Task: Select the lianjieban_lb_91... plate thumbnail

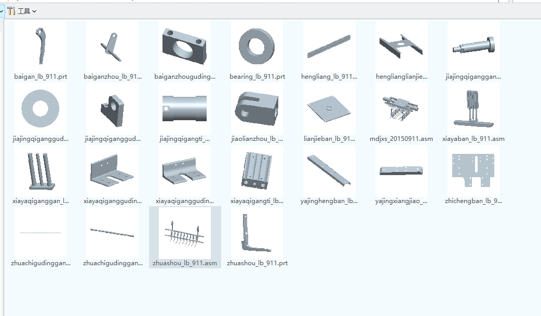Action: [329, 109]
